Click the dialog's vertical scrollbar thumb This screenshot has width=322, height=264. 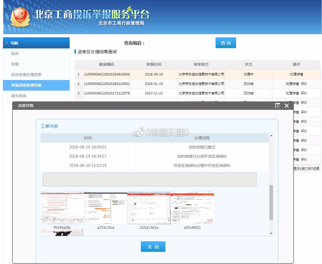[271, 202]
